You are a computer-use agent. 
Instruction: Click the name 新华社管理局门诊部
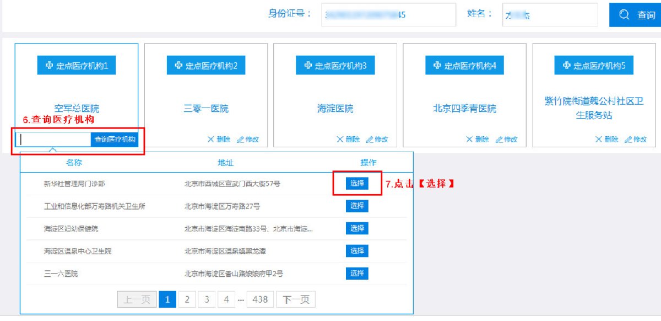pyautogui.click(x=74, y=184)
